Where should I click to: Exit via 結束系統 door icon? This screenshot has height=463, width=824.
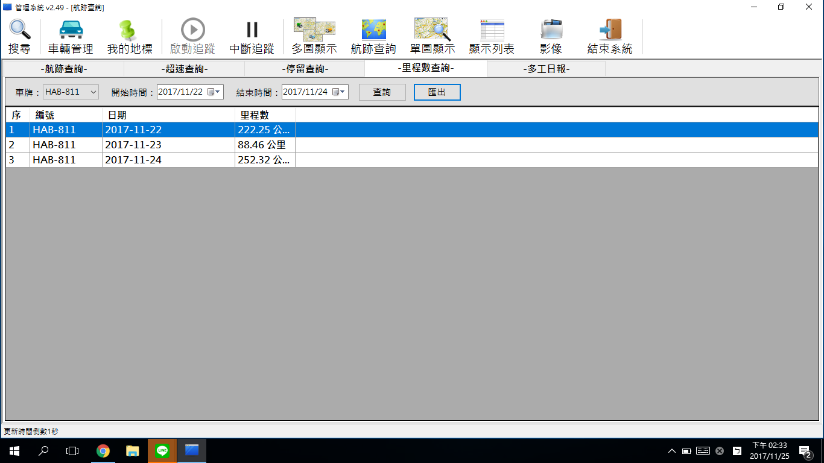[610, 36]
